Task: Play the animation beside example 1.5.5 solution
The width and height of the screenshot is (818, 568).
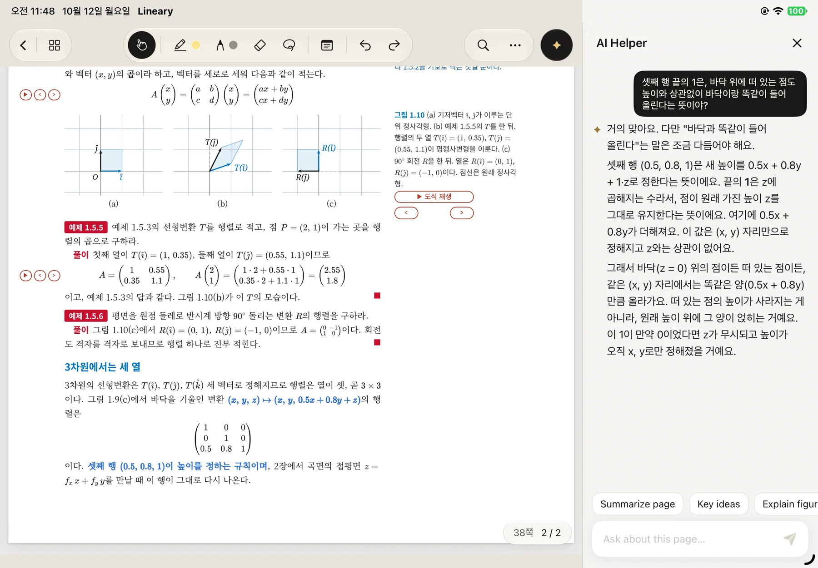Action: 26,275
